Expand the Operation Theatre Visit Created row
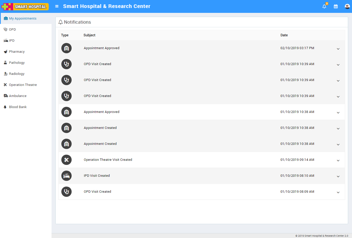The height and width of the screenshot is (238, 352). (338, 161)
